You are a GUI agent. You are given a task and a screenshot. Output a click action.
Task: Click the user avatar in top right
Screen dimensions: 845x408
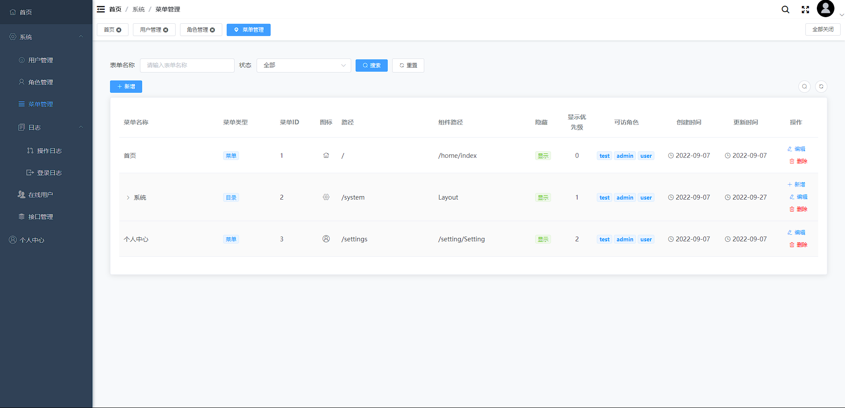pyautogui.click(x=825, y=9)
